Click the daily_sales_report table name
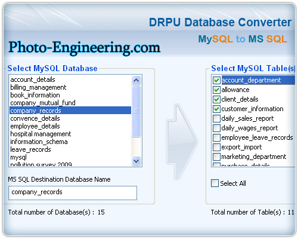Image resolution: width=298 pixels, height=239 pixels. click(247, 118)
